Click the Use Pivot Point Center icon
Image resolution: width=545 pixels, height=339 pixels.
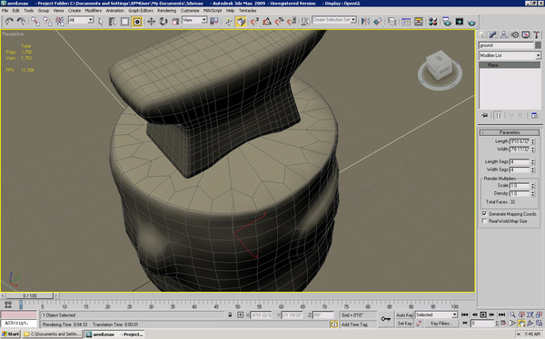pyautogui.click(x=214, y=22)
